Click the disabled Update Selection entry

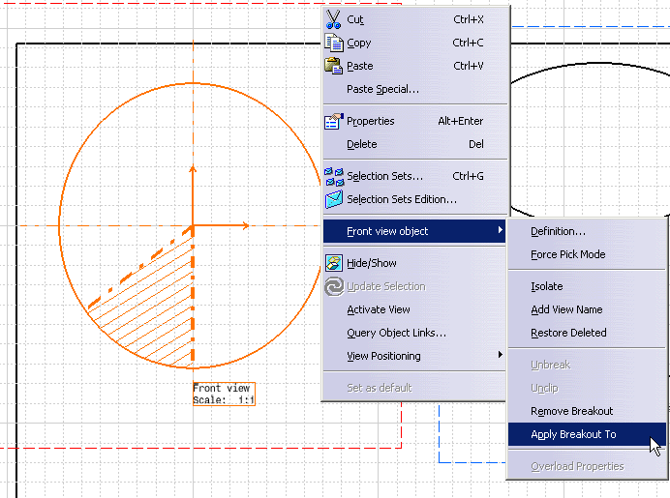coord(414,286)
